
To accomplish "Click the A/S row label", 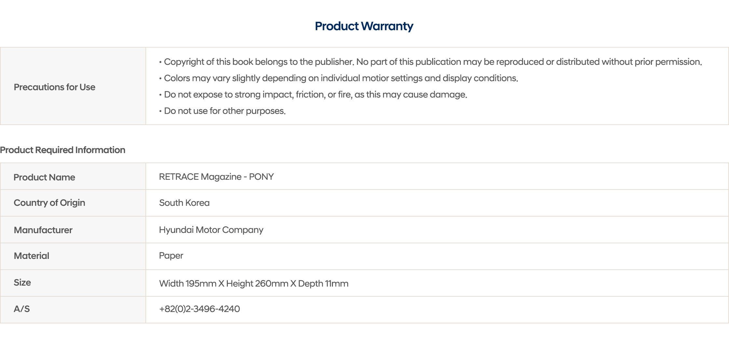I will point(21,309).
